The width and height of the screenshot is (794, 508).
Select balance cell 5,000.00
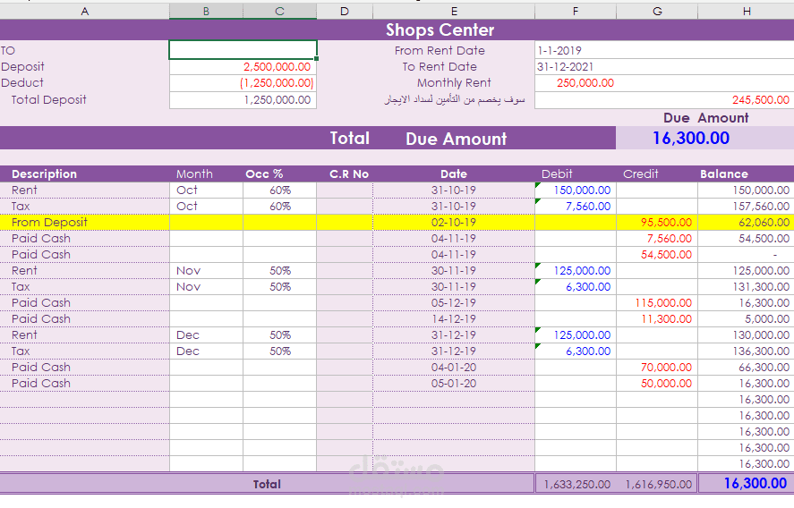tap(746, 318)
